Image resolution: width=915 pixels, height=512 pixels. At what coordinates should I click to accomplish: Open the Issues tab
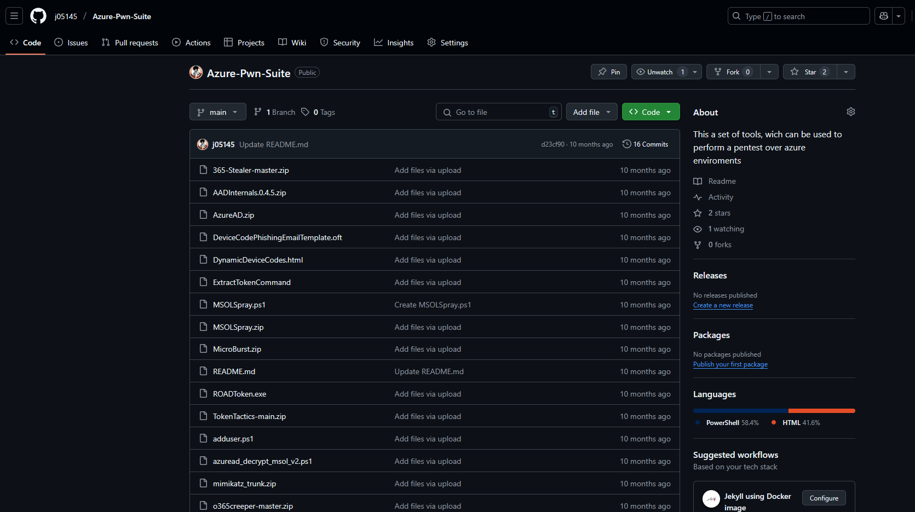(71, 42)
